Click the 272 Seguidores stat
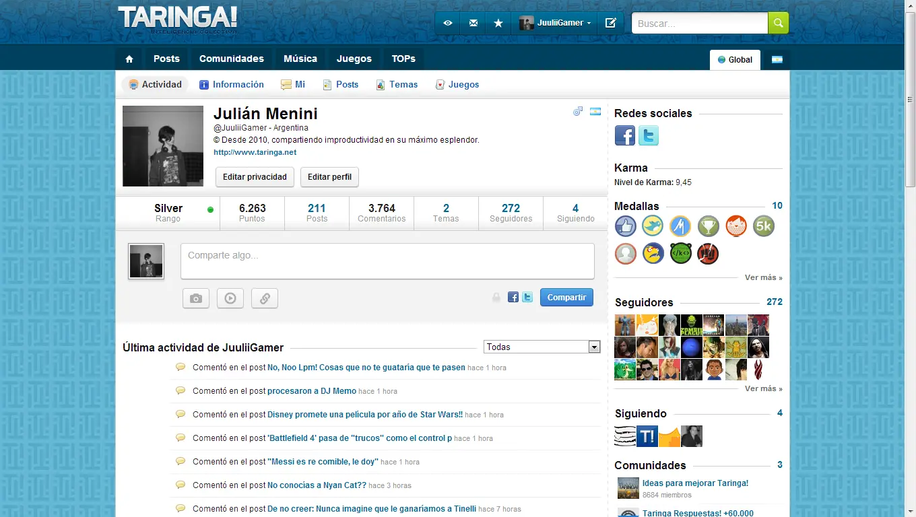The image size is (916, 517). tap(511, 213)
